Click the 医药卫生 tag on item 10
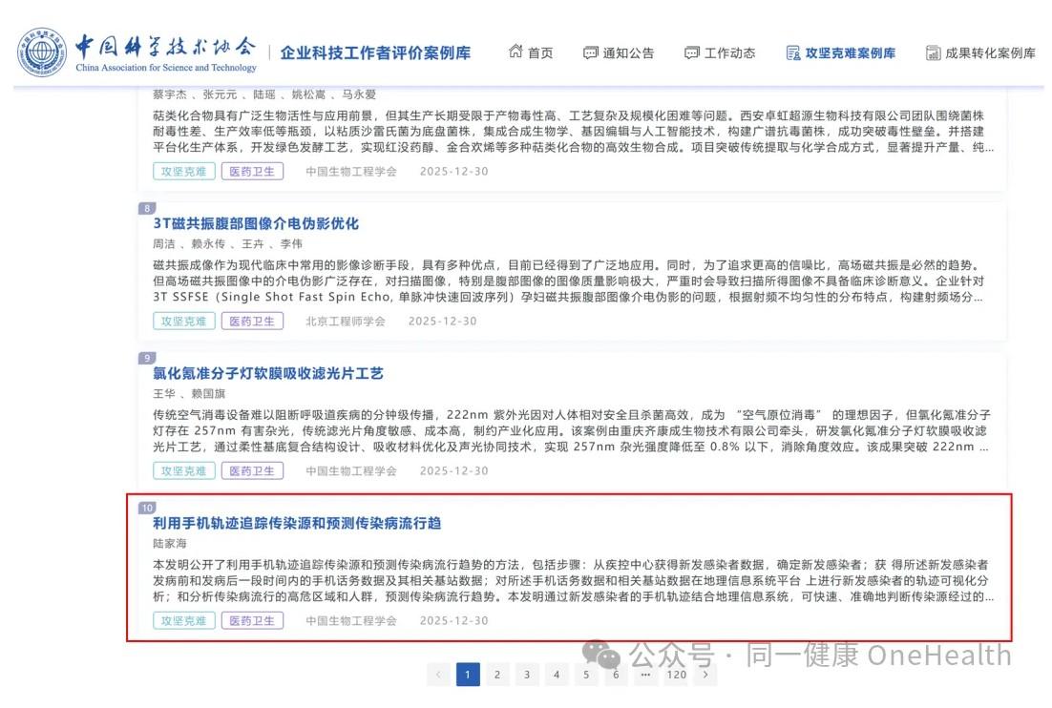 [253, 621]
